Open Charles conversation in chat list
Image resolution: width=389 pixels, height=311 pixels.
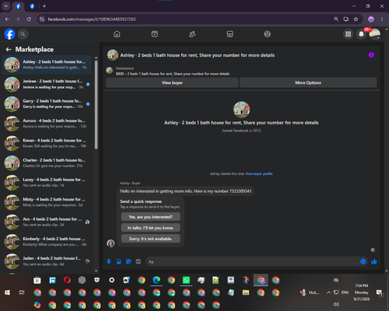47,163
